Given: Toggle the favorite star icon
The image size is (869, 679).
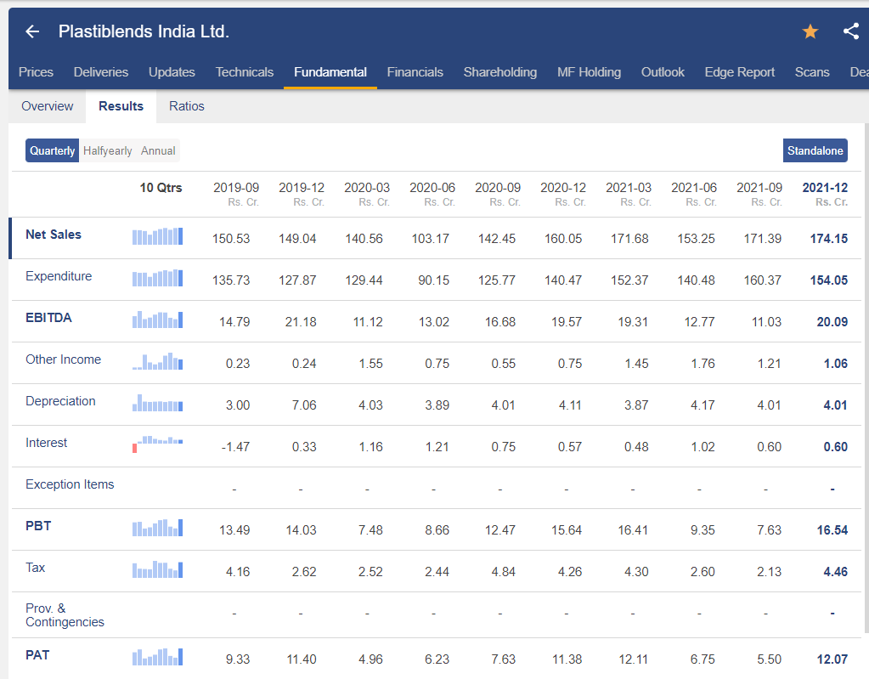Looking at the screenshot, I should pos(810,31).
